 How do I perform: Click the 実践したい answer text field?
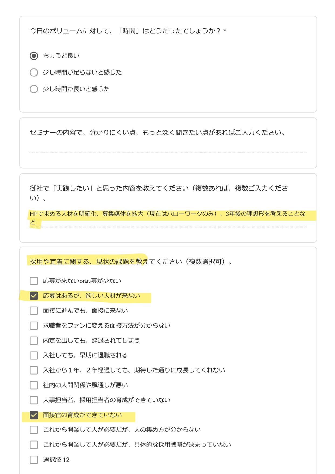coord(168,218)
